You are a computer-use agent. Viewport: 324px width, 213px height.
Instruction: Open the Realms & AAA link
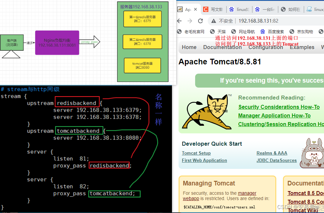point(272,153)
